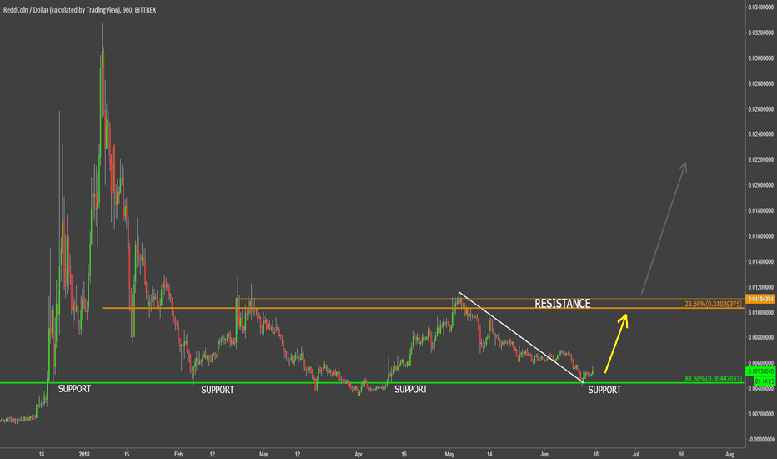Click the Jul label on the time axis
Image resolution: width=777 pixels, height=459 pixels.
(635, 454)
